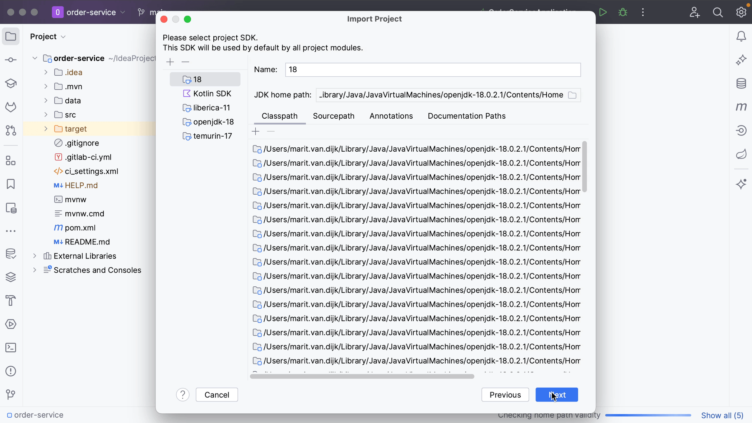Open the Maven tool window
This screenshot has width=752, height=423.
741,106
